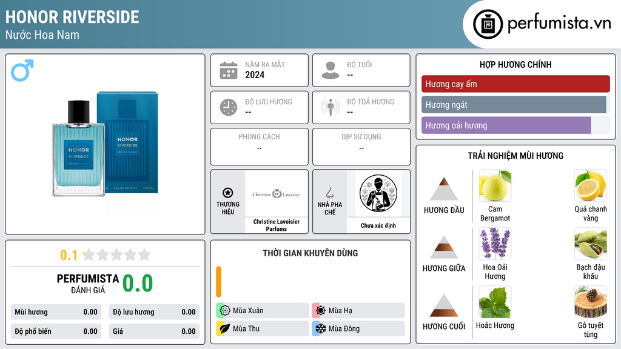
Task: Click the Chưa xác định perfumer label
Action: coord(378,225)
